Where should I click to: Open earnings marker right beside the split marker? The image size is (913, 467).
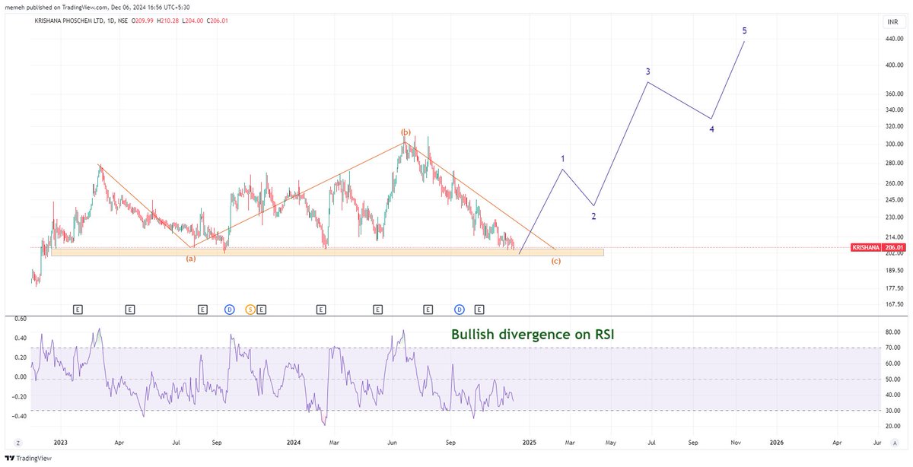[261, 309]
